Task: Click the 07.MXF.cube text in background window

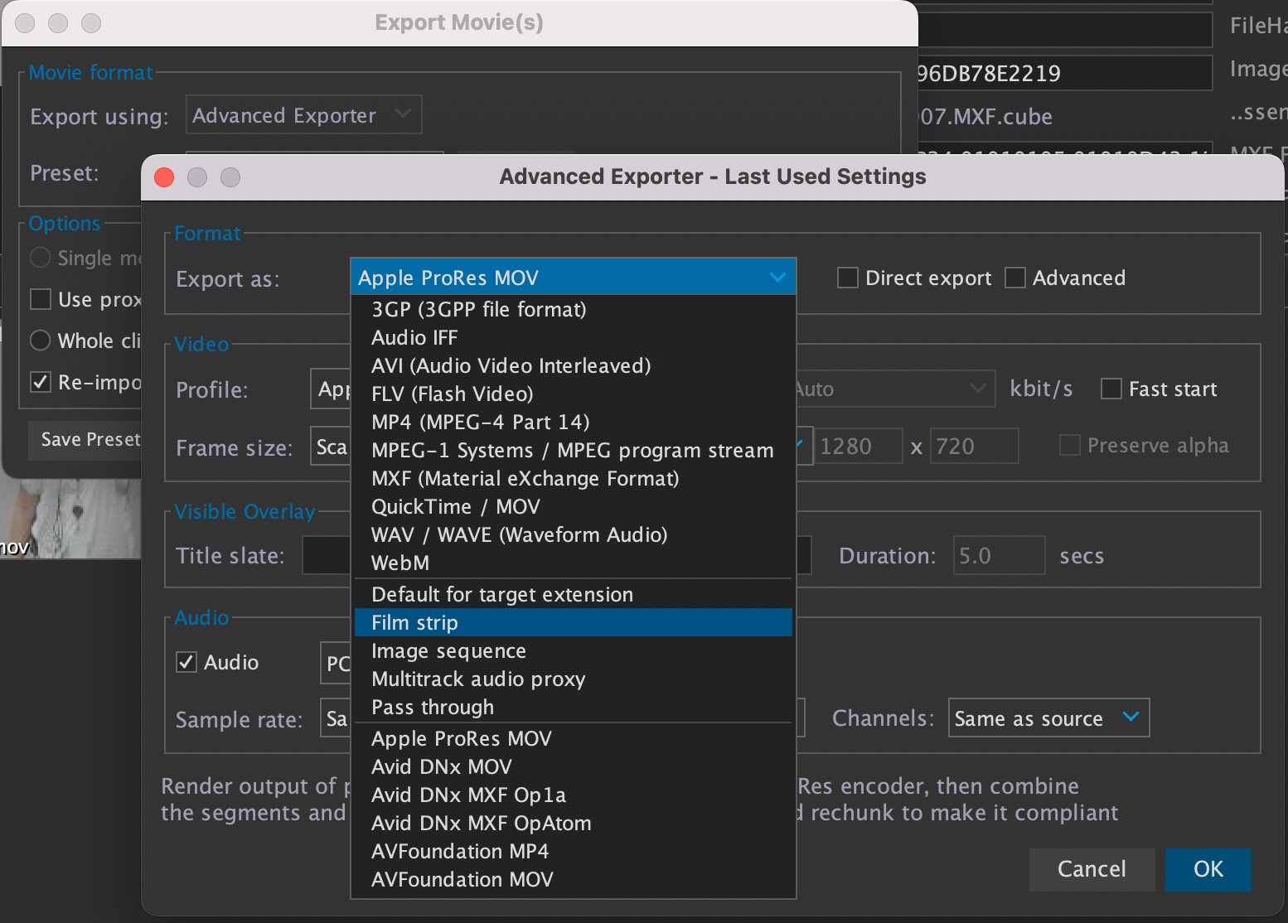Action: [985, 117]
